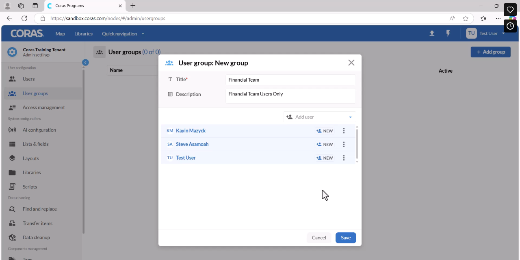
Task: Click the CORAS logo
Action: click(27, 33)
